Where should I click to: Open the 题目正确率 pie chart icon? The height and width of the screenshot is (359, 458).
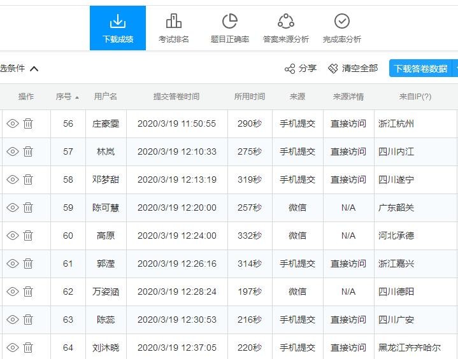(x=229, y=29)
